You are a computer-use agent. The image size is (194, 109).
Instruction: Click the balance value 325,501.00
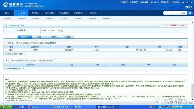tap(141, 50)
